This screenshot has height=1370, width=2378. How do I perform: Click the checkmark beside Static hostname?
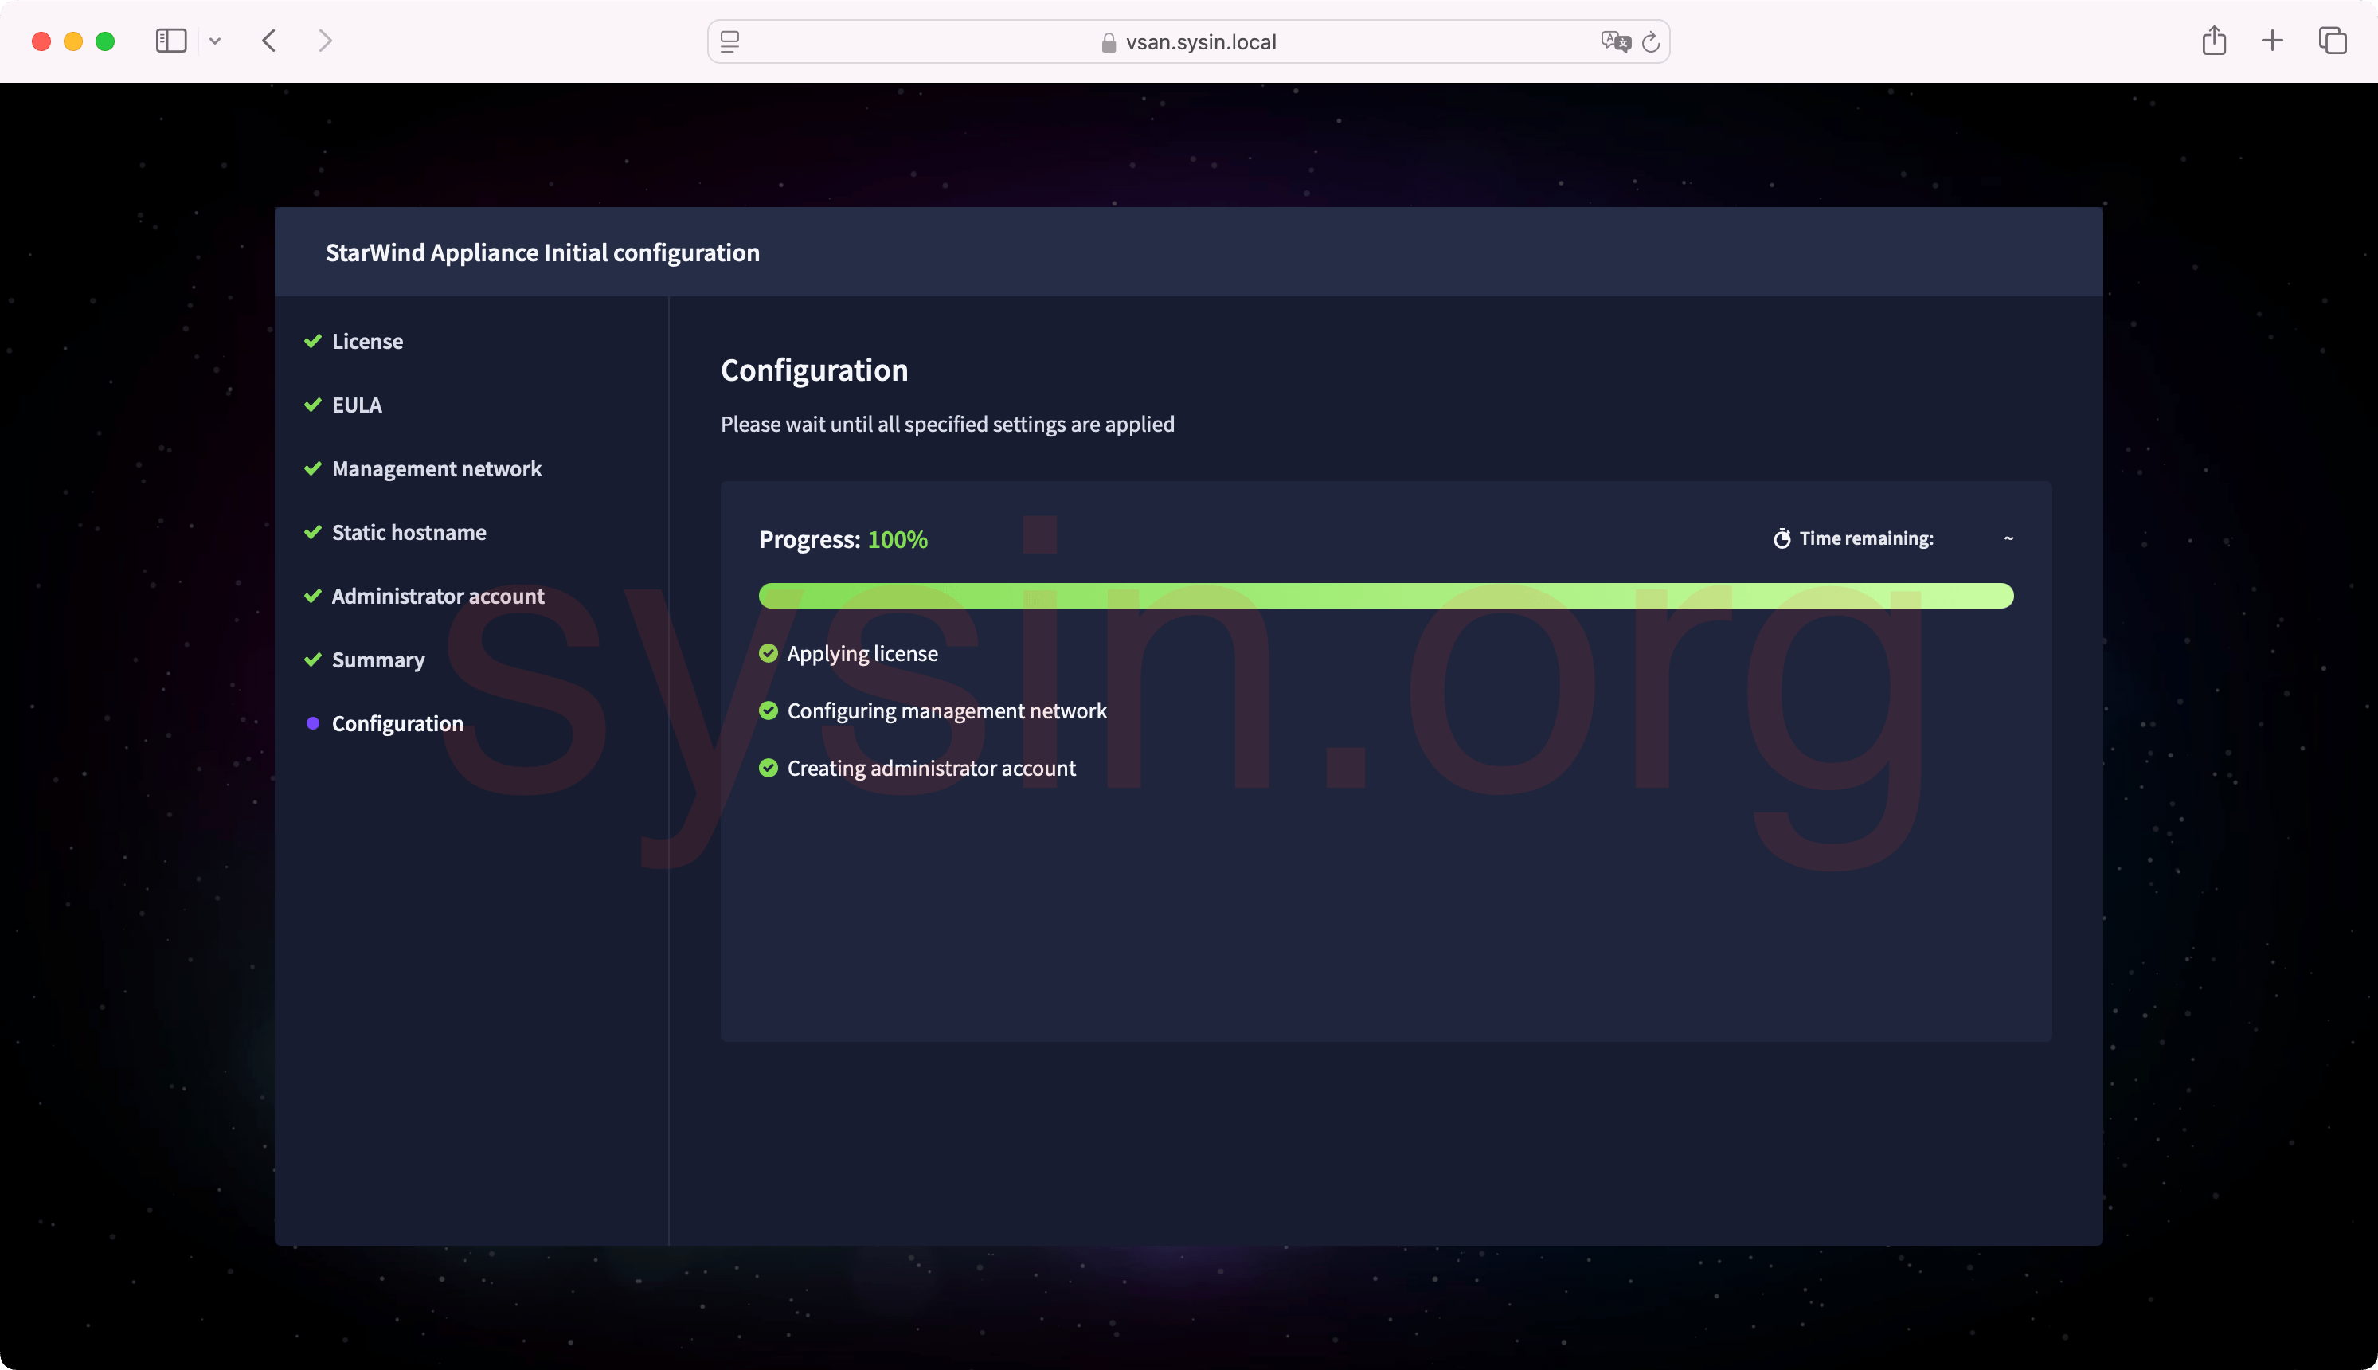coord(313,533)
